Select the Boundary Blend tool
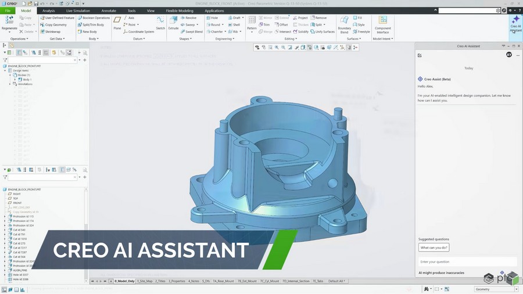Viewport: 523px width, 294px height. [x=344, y=24]
